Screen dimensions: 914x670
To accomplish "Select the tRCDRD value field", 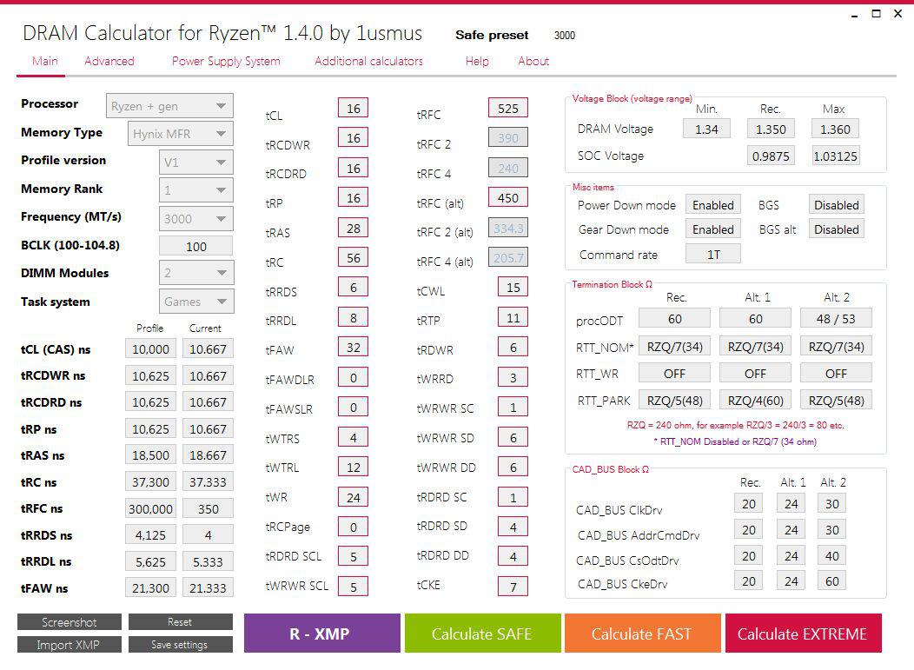I will tap(354, 168).
